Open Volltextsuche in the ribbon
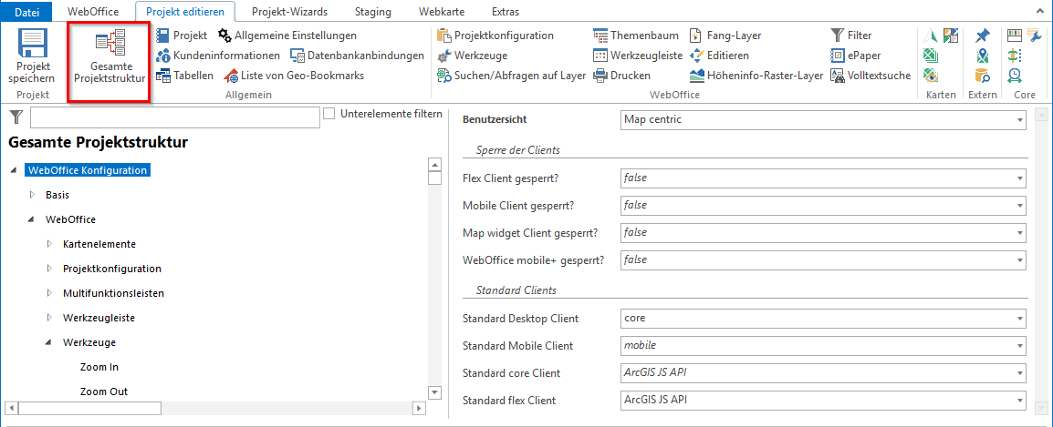The image size is (1053, 427). 871,76
